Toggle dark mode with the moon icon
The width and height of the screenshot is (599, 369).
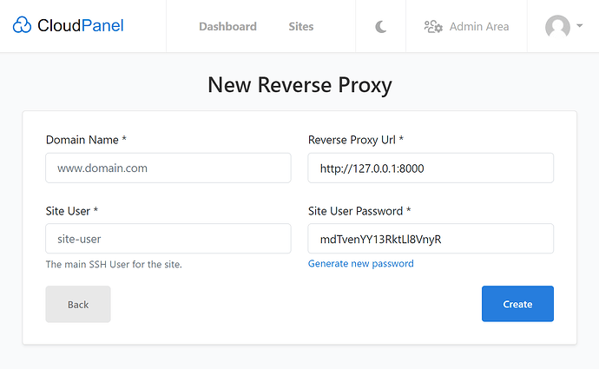point(380,27)
